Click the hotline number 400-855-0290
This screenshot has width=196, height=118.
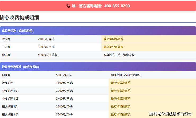tap(117, 6)
